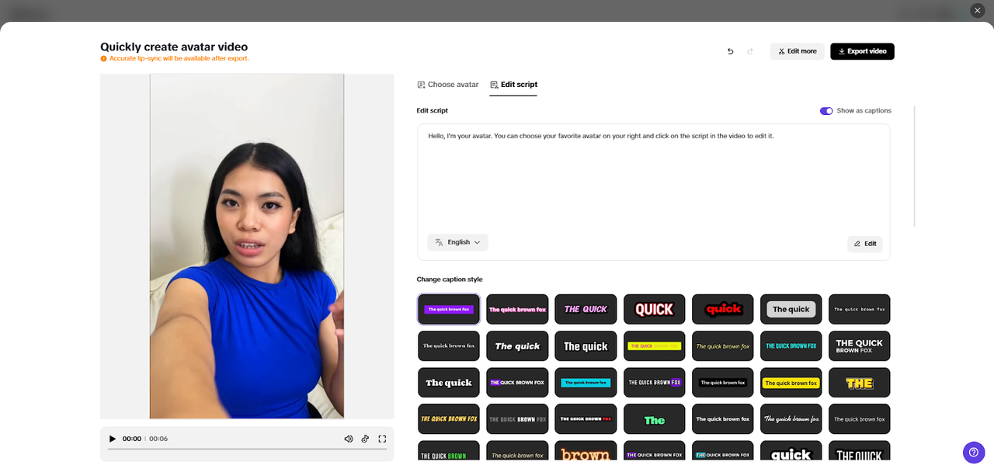Image resolution: width=994 pixels, height=472 pixels.
Task: Toggle off Show as captions
Action: [825, 110]
